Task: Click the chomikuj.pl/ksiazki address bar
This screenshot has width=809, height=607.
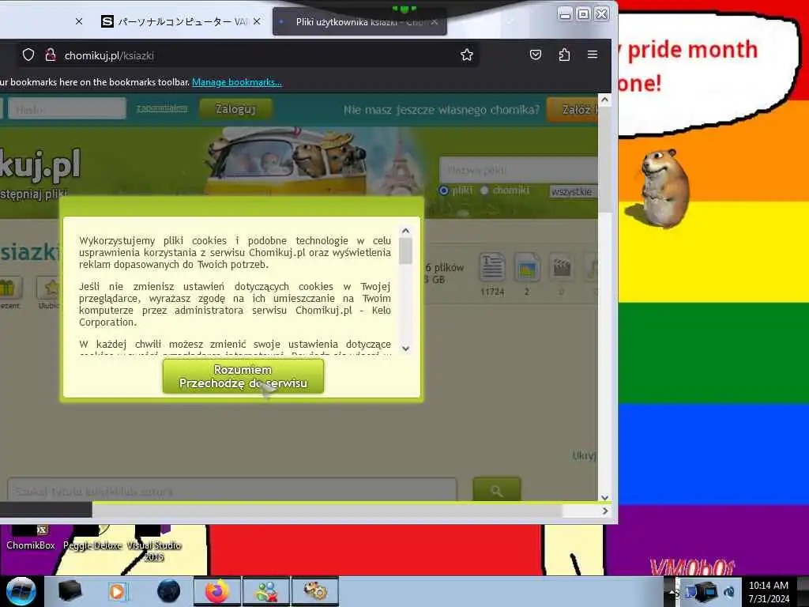Action: 247,55
